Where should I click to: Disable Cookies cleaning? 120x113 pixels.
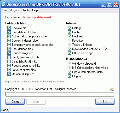click(x=70, y=36)
